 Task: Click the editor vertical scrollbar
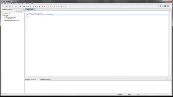[x=169, y=43]
